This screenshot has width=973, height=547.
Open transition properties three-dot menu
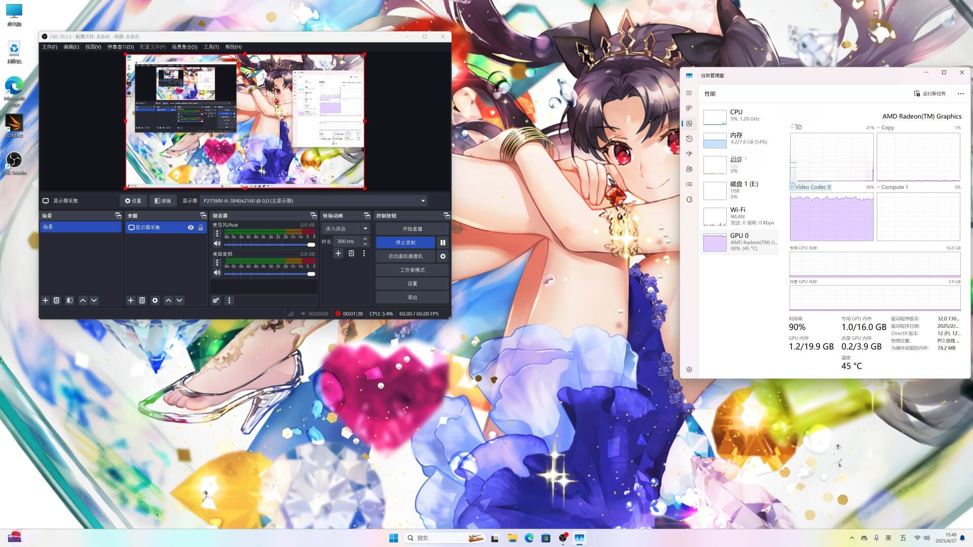(x=364, y=253)
